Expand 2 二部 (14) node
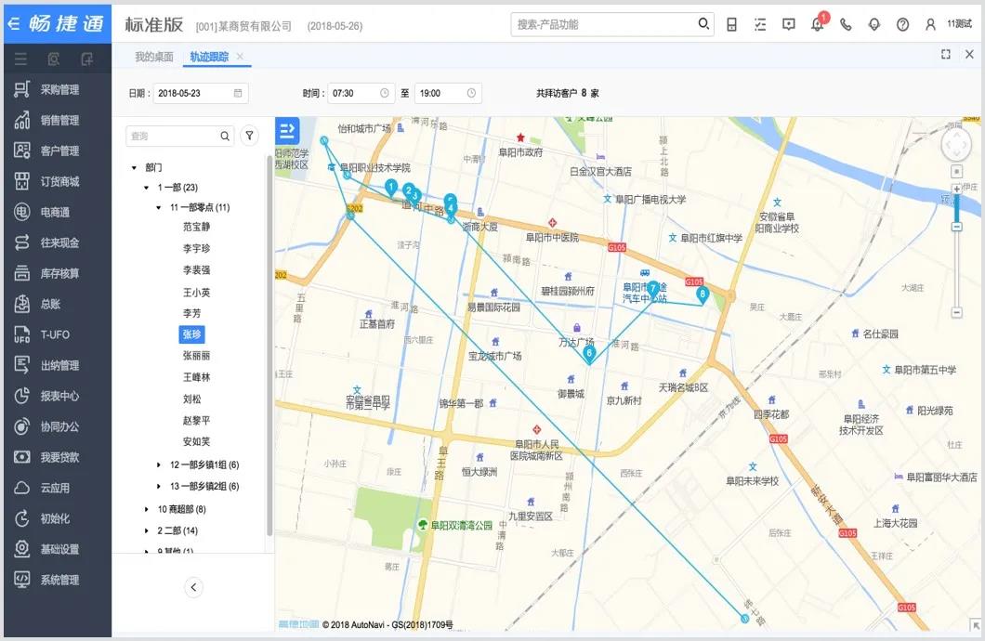Viewport: 985px width, 641px height. (147, 530)
